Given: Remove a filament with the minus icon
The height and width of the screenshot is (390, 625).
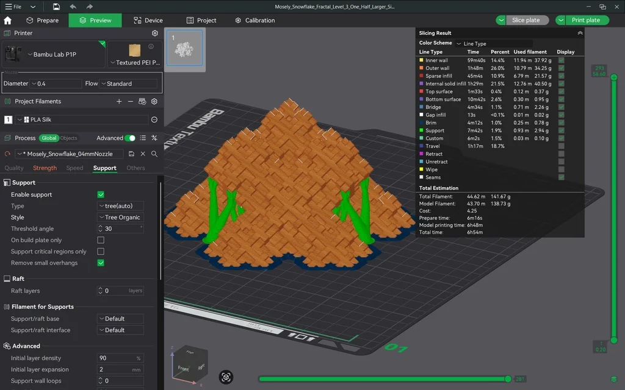Looking at the screenshot, I should [131, 102].
